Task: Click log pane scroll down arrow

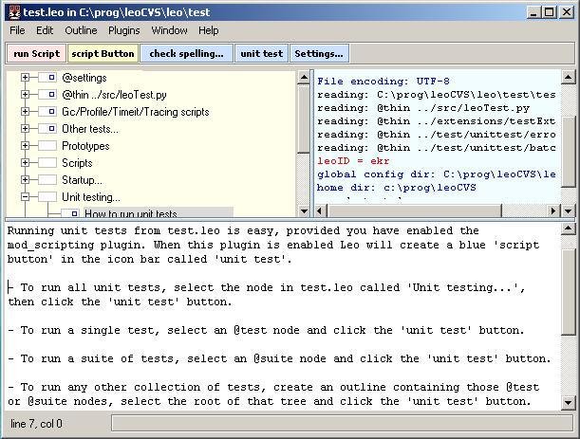Action: pyautogui.click(x=568, y=211)
